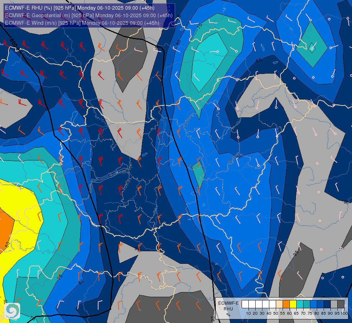Pick the teal 70-75 legend swatch
The image size is (352, 323).
[x=307, y=304]
